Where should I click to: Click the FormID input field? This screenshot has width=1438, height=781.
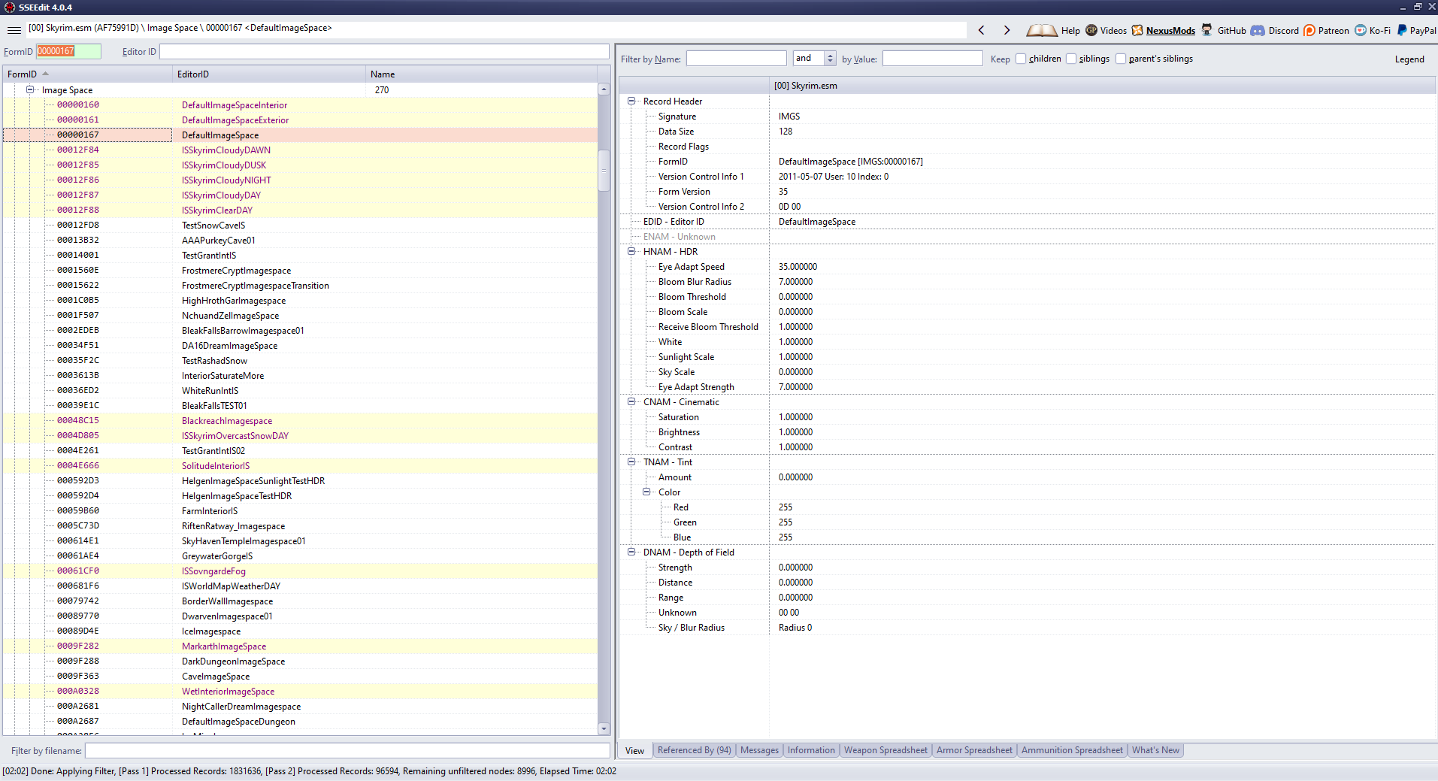click(68, 51)
